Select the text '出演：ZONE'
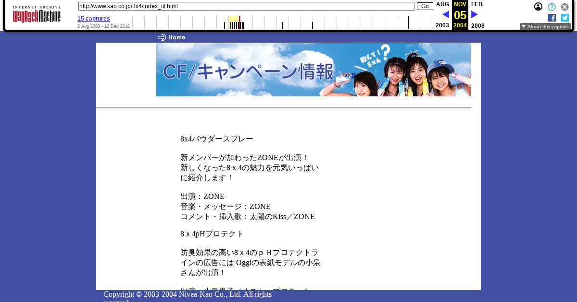The width and height of the screenshot is (577, 302). pyautogui.click(x=202, y=197)
